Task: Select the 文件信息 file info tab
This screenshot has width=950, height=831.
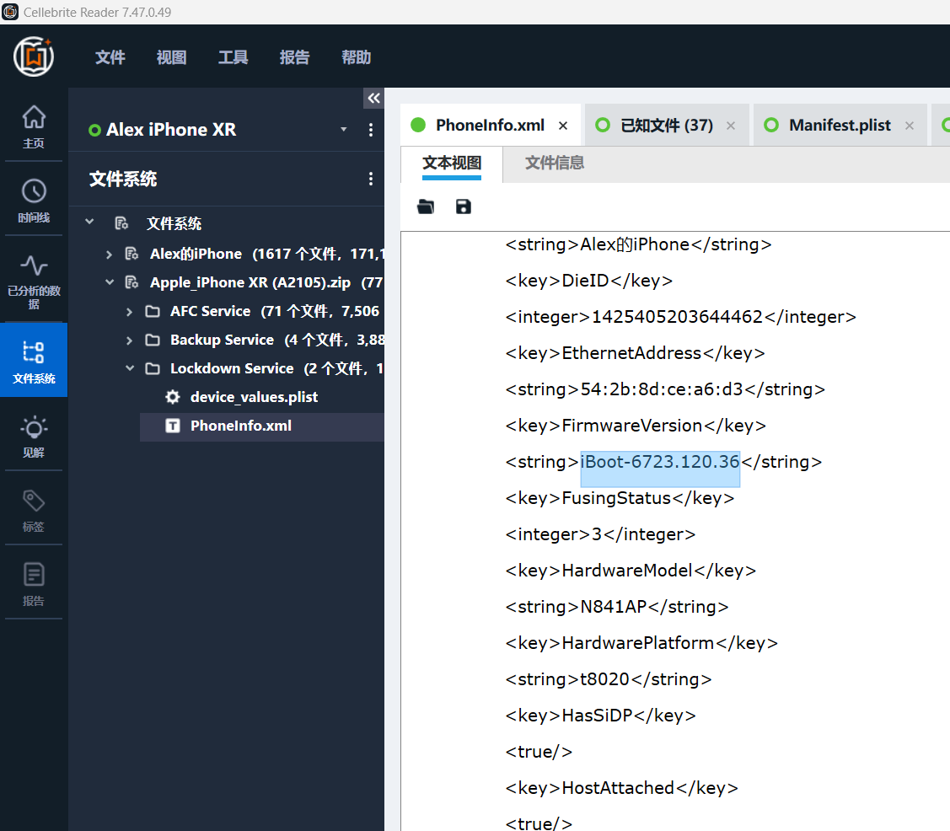Action: [555, 163]
